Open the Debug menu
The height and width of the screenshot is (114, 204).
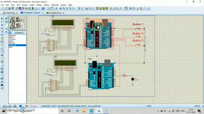coord(39,5)
